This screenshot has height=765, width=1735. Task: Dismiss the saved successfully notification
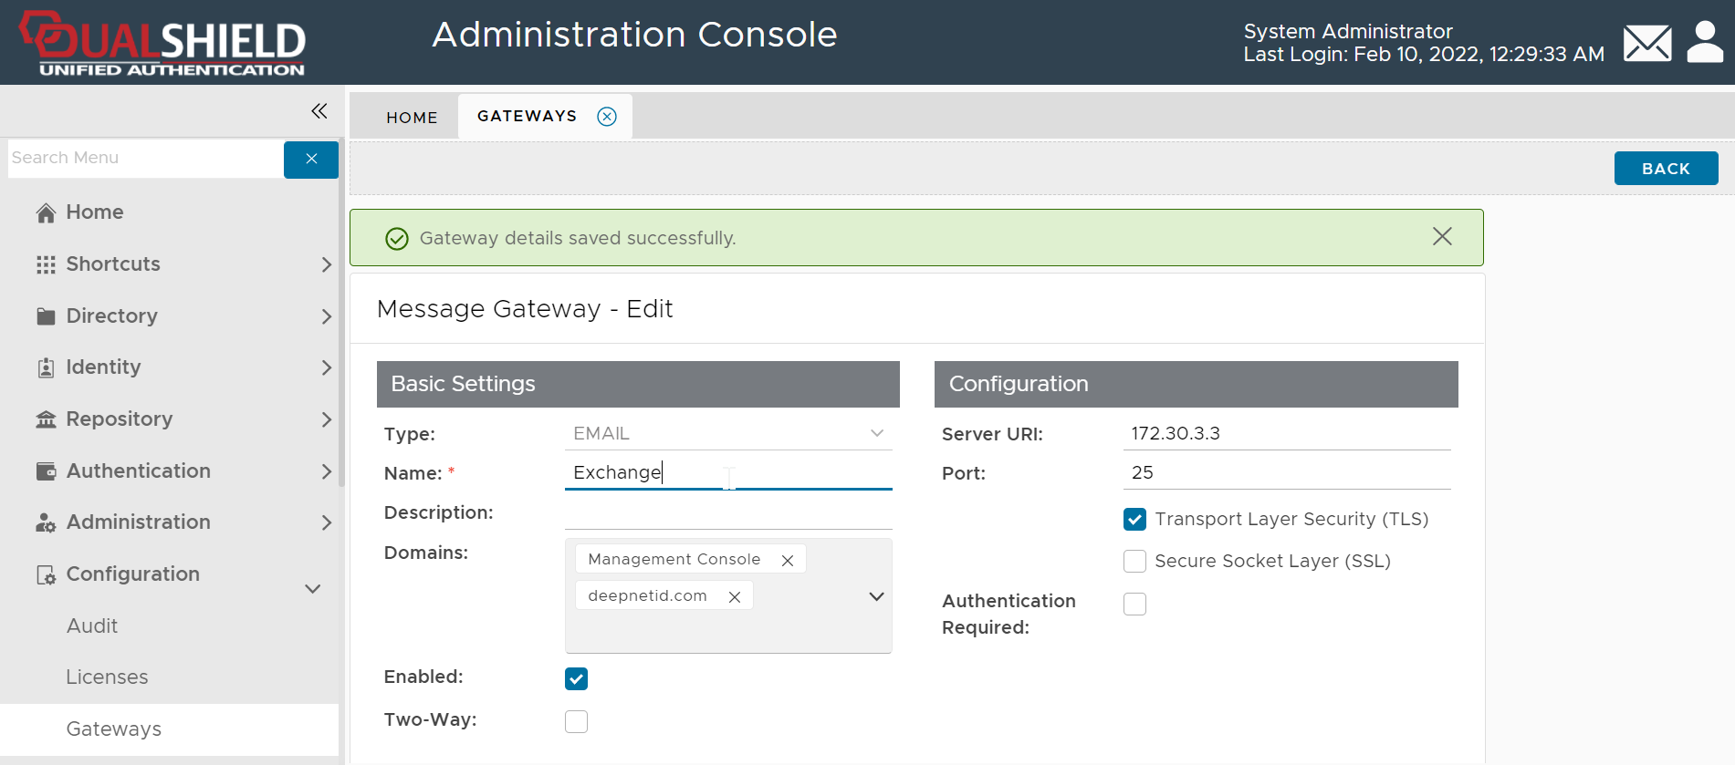[x=1441, y=237]
